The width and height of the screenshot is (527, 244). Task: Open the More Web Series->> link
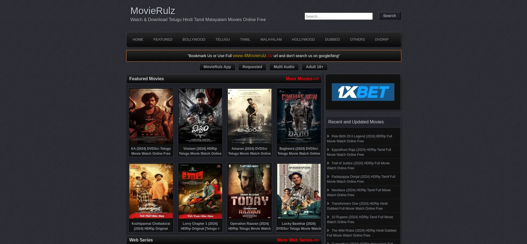pyautogui.click(x=298, y=240)
